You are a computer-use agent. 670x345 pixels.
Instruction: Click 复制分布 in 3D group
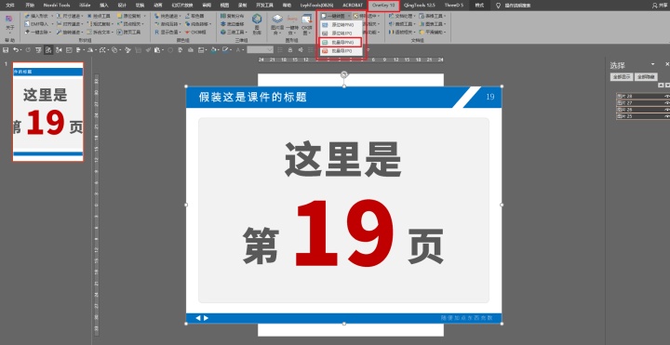pyautogui.click(x=233, y=16)
